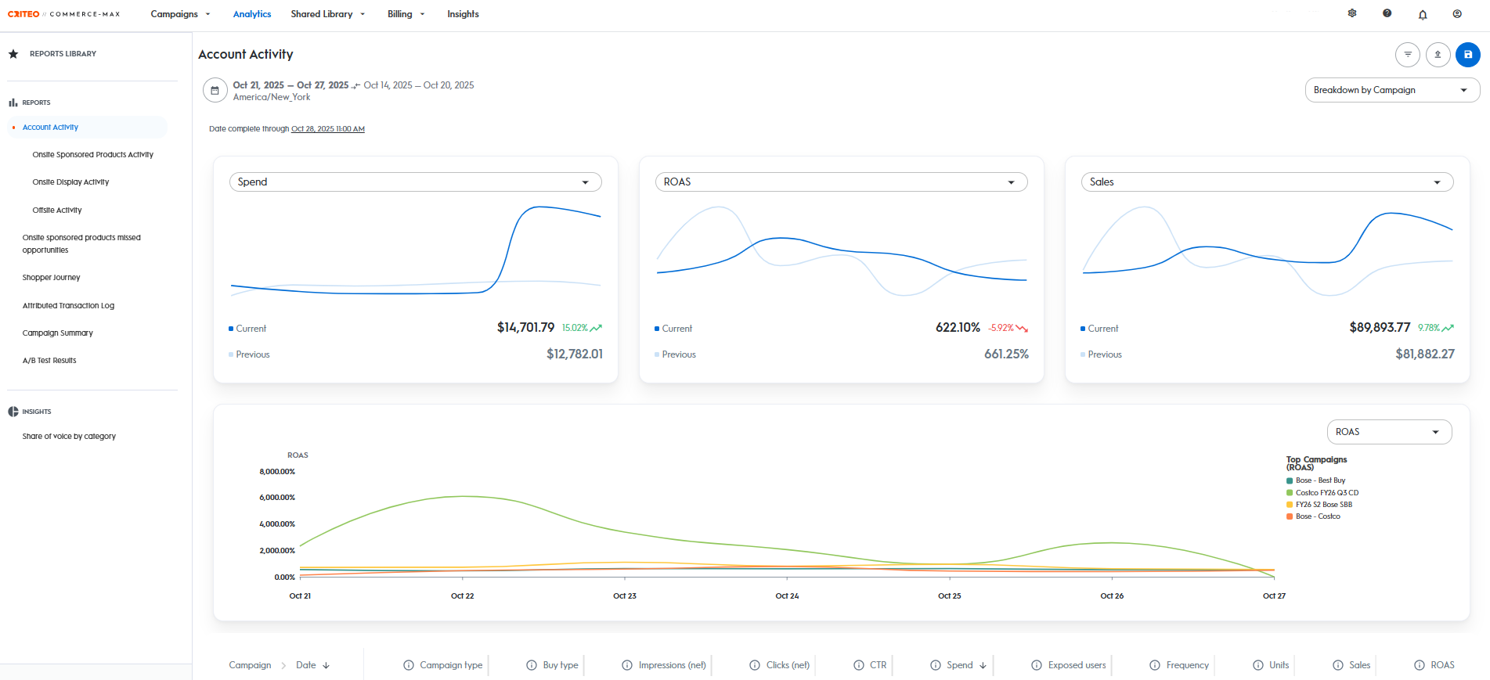This screenshot has width=1490, height=680.
Task: Open the notifications bell
Action: [1423, 14]
